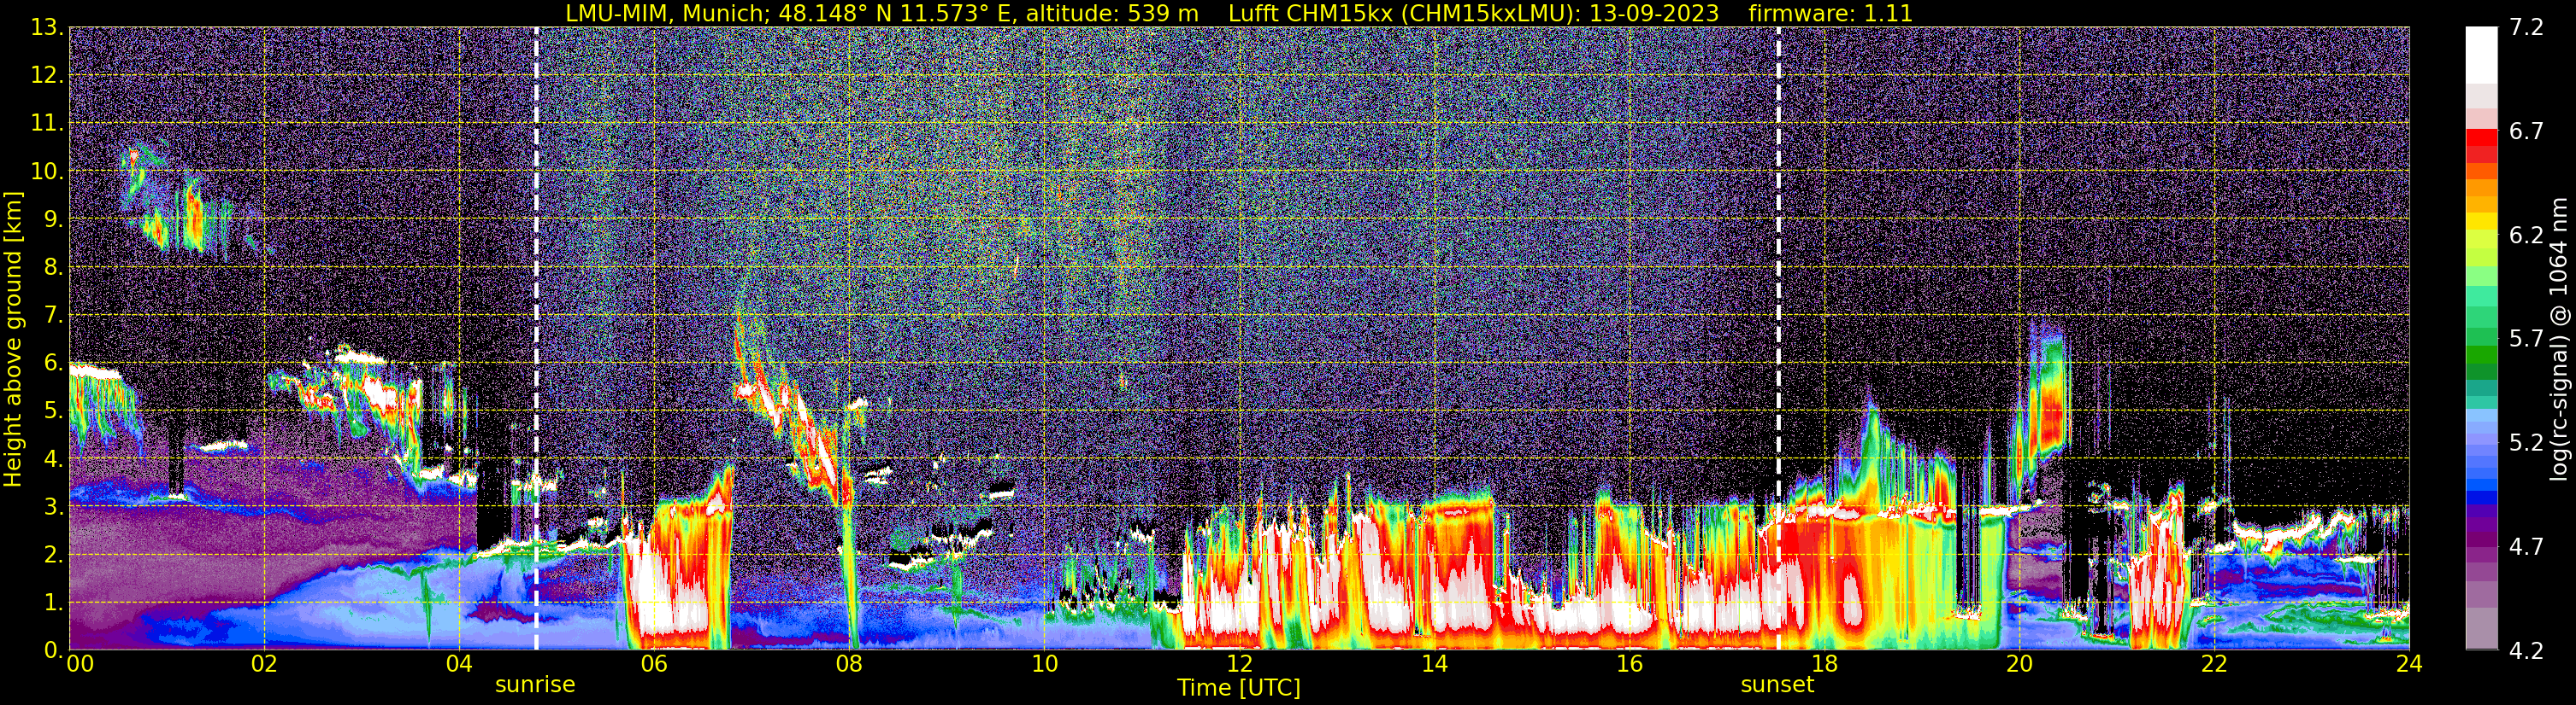
Task: Click the 'Time [UTC]' axis label
Action: pyautogui.click(x=1239, y=687)
